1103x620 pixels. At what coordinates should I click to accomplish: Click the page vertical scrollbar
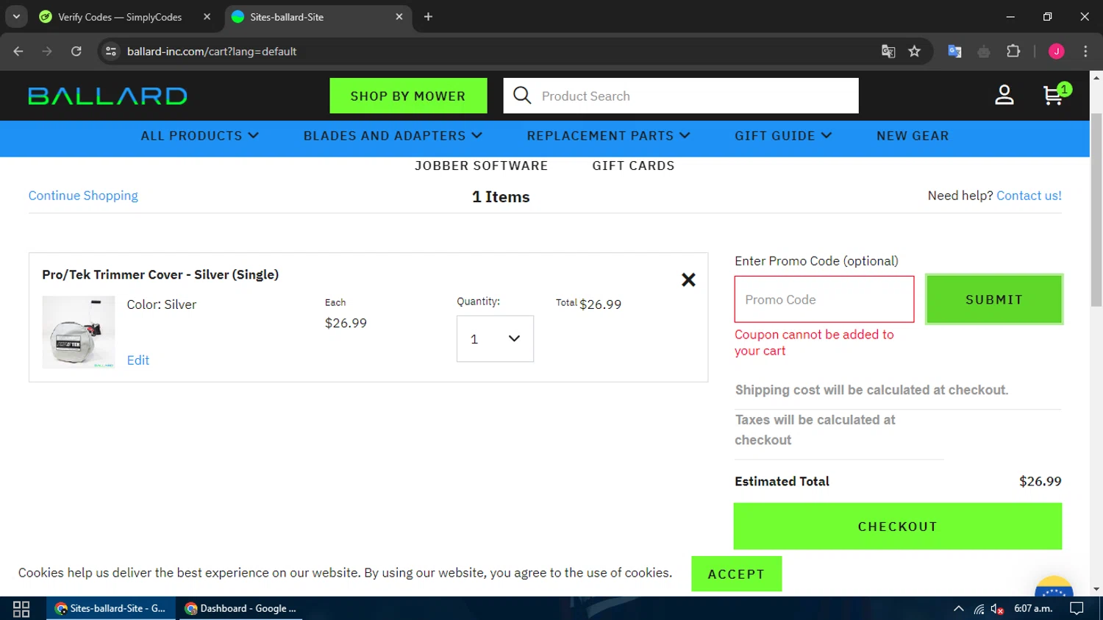(1096, 210)
